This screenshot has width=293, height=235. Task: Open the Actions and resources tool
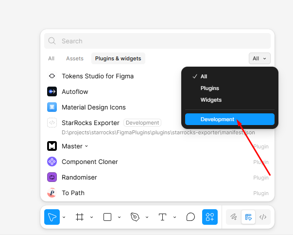click(x=210, y=217)
